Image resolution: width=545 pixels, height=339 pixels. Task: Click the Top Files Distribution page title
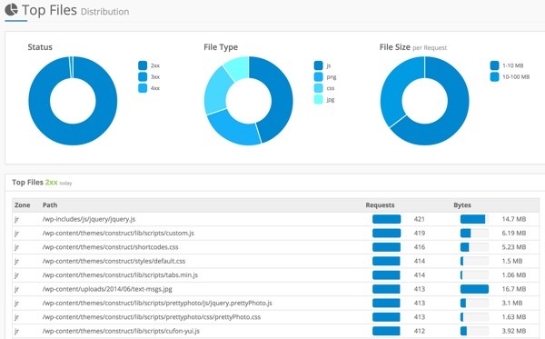[75, 10]
